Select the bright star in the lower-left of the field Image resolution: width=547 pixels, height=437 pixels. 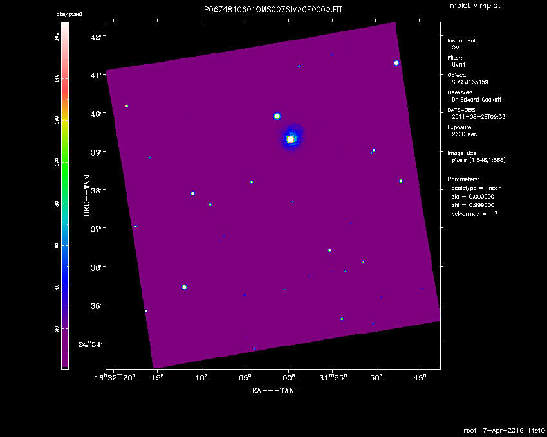184,287
